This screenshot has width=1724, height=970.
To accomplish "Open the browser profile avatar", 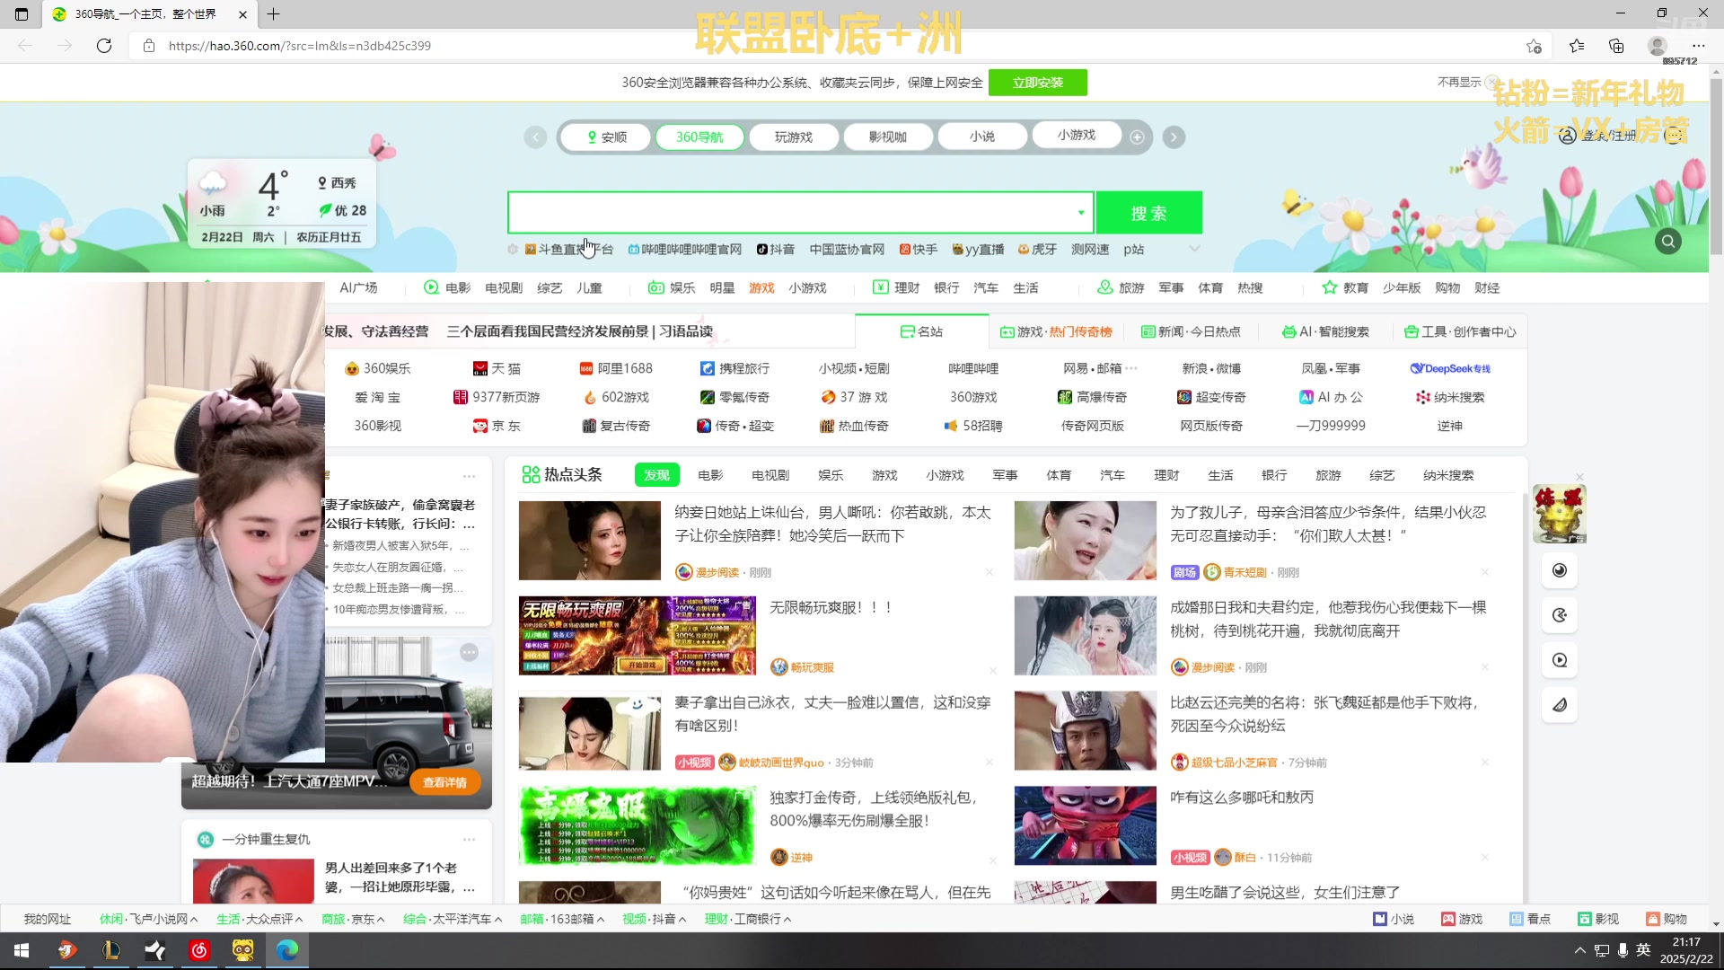I will click(x=1658, y=46).
